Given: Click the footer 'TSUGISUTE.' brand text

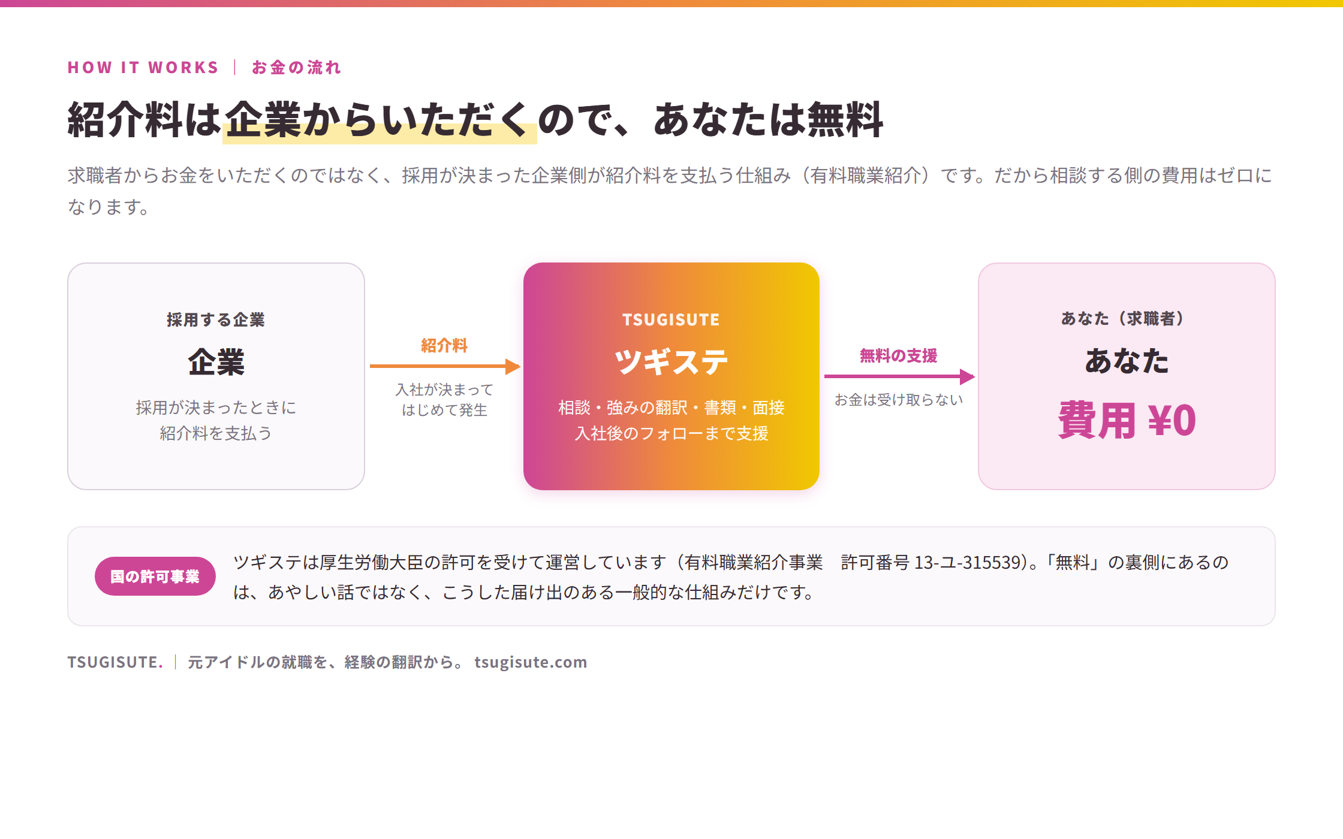Looking at the screenshot, I should [115, 662].
